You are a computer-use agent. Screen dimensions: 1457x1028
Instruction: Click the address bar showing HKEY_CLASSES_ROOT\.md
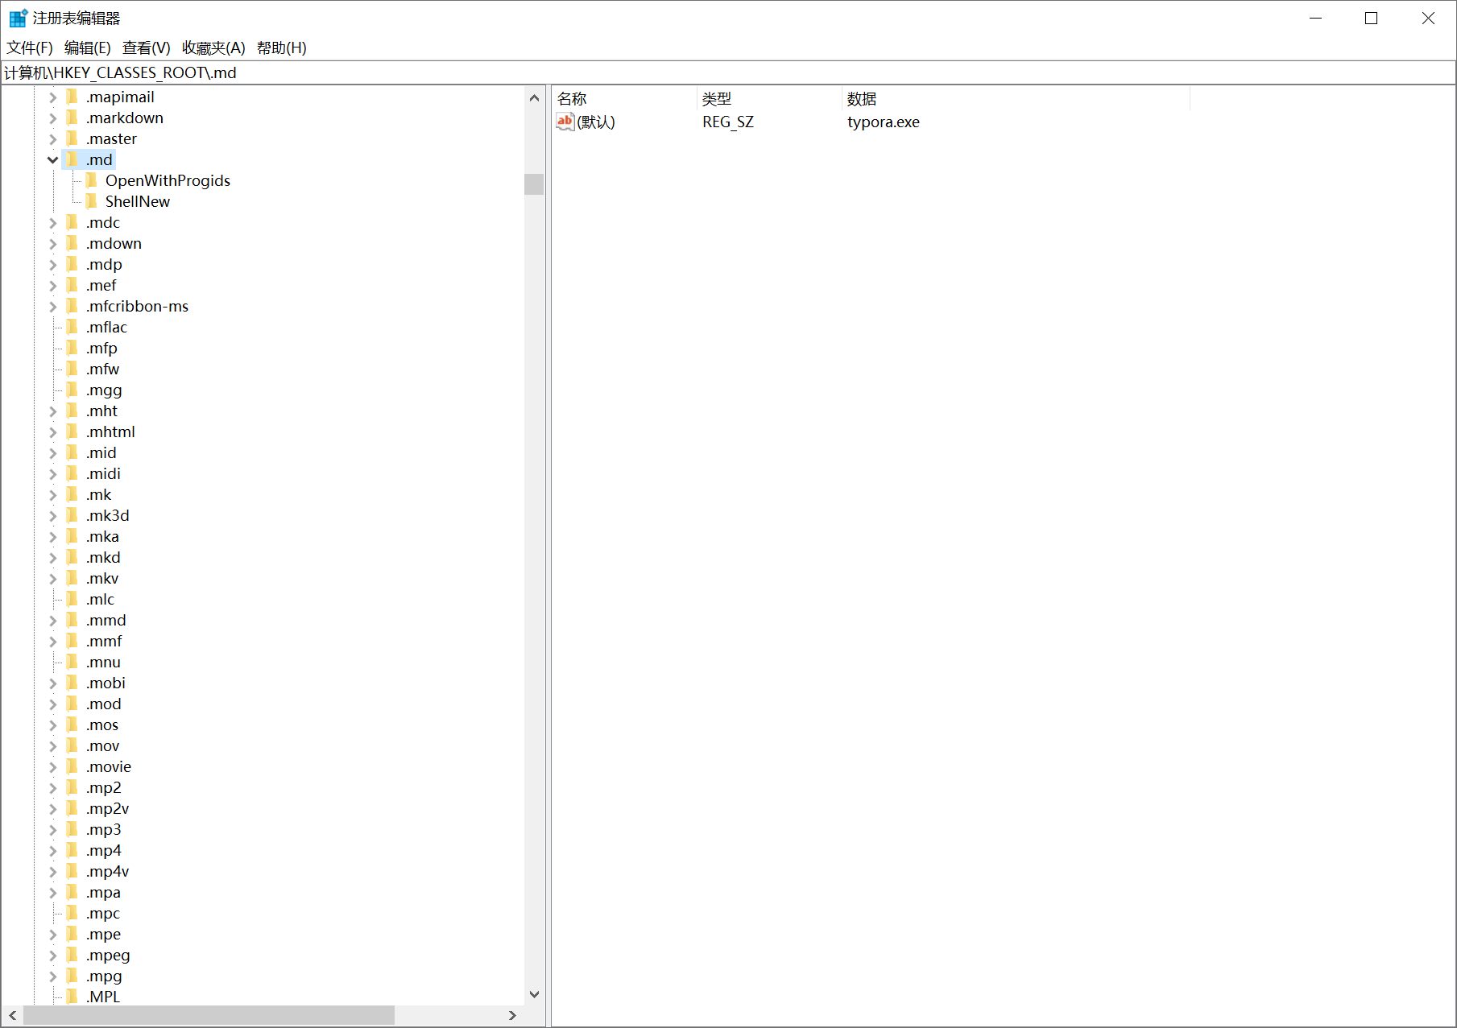[x=322, y=72]
